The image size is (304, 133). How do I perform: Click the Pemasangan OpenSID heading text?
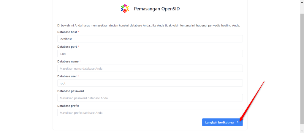point(157,9)
